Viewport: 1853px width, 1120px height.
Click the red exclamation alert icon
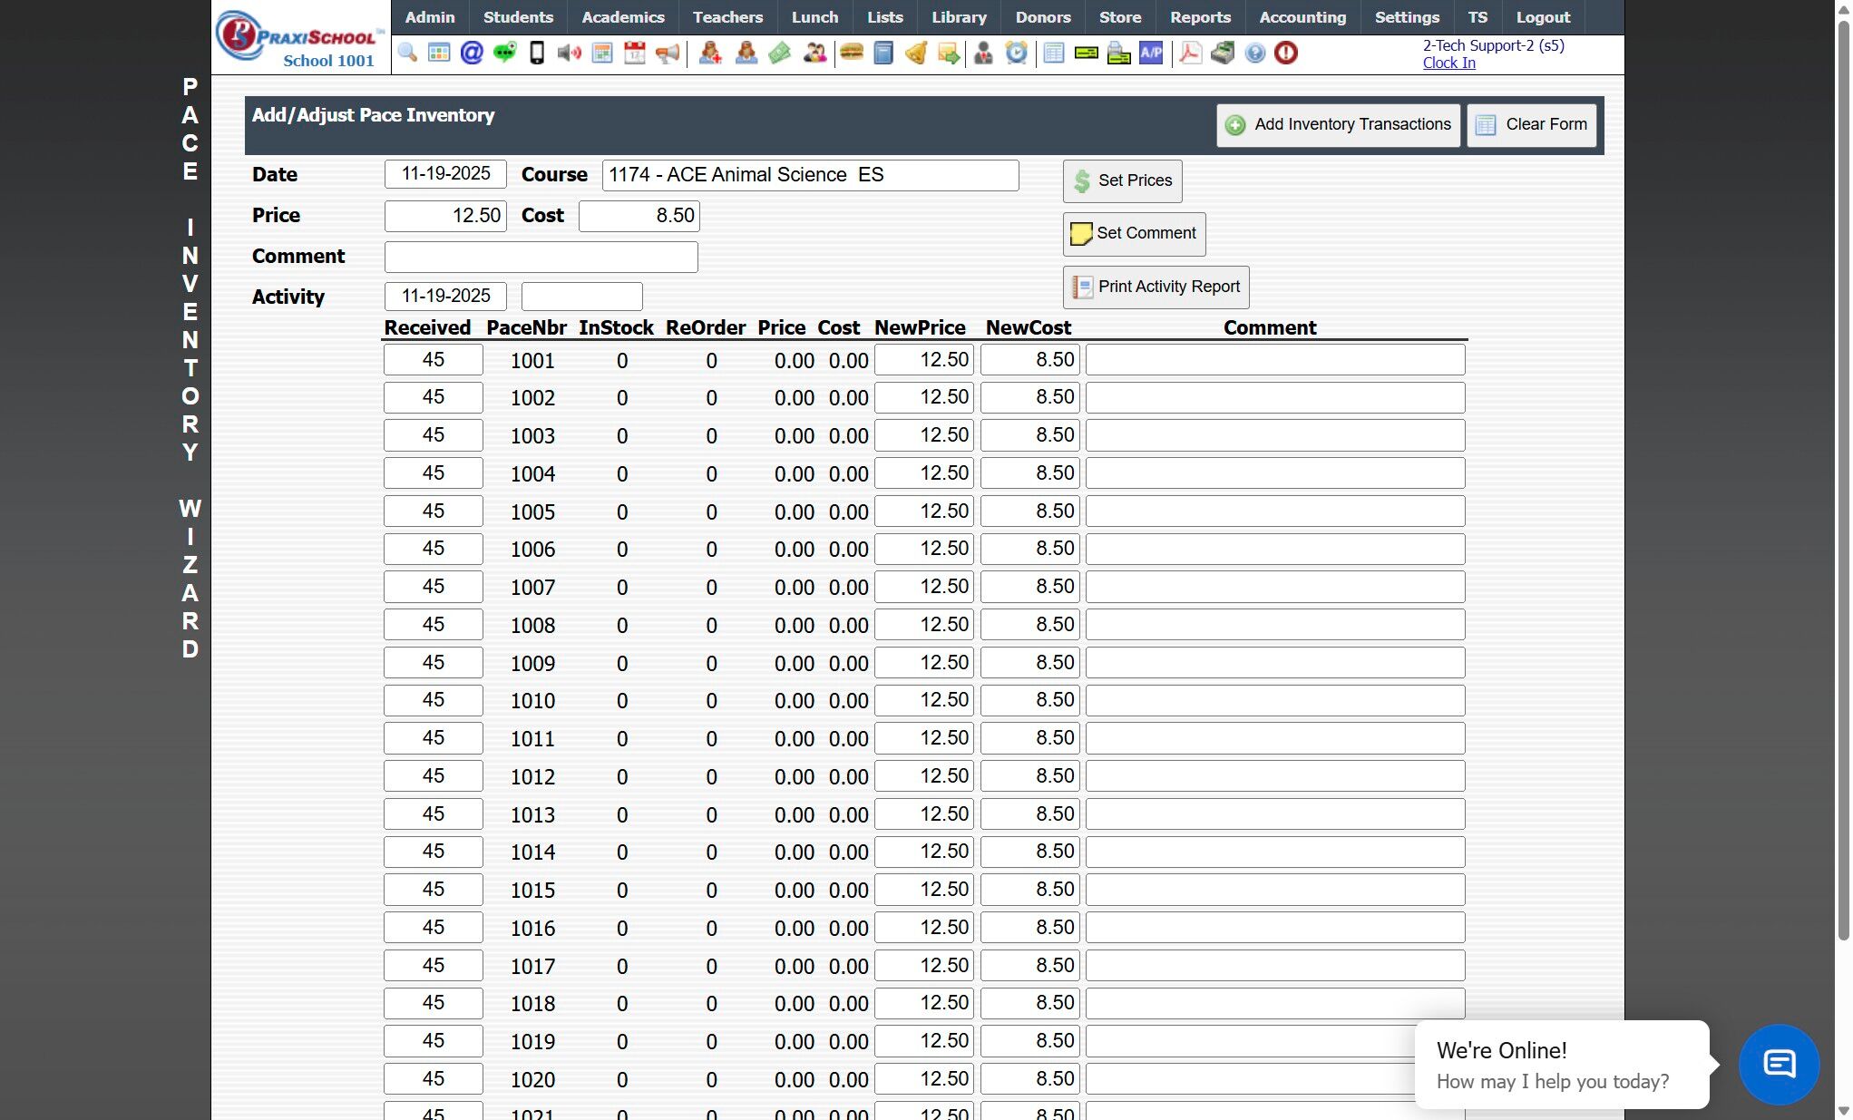[x=1286, y=54]
